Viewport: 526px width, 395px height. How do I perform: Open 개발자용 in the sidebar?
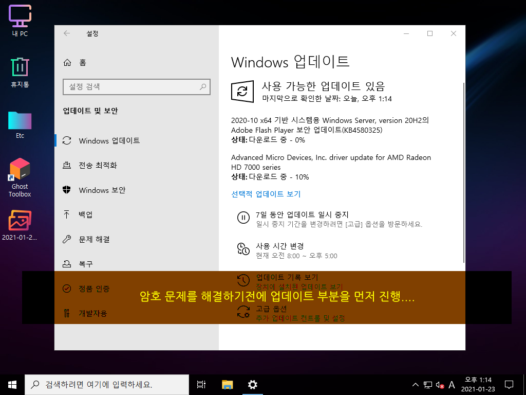137,313
